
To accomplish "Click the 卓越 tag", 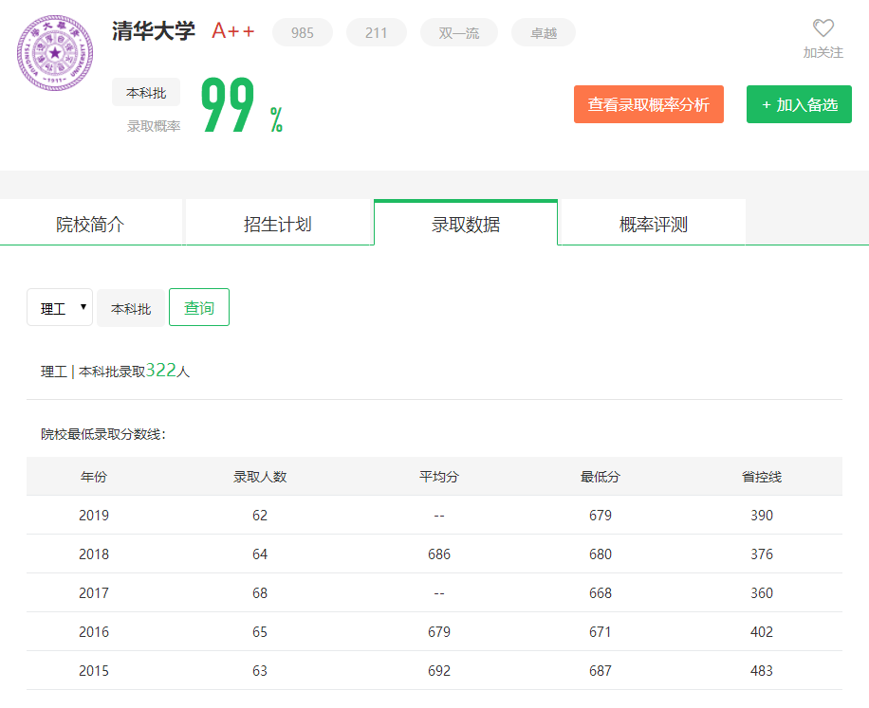I will pos(544,32).
